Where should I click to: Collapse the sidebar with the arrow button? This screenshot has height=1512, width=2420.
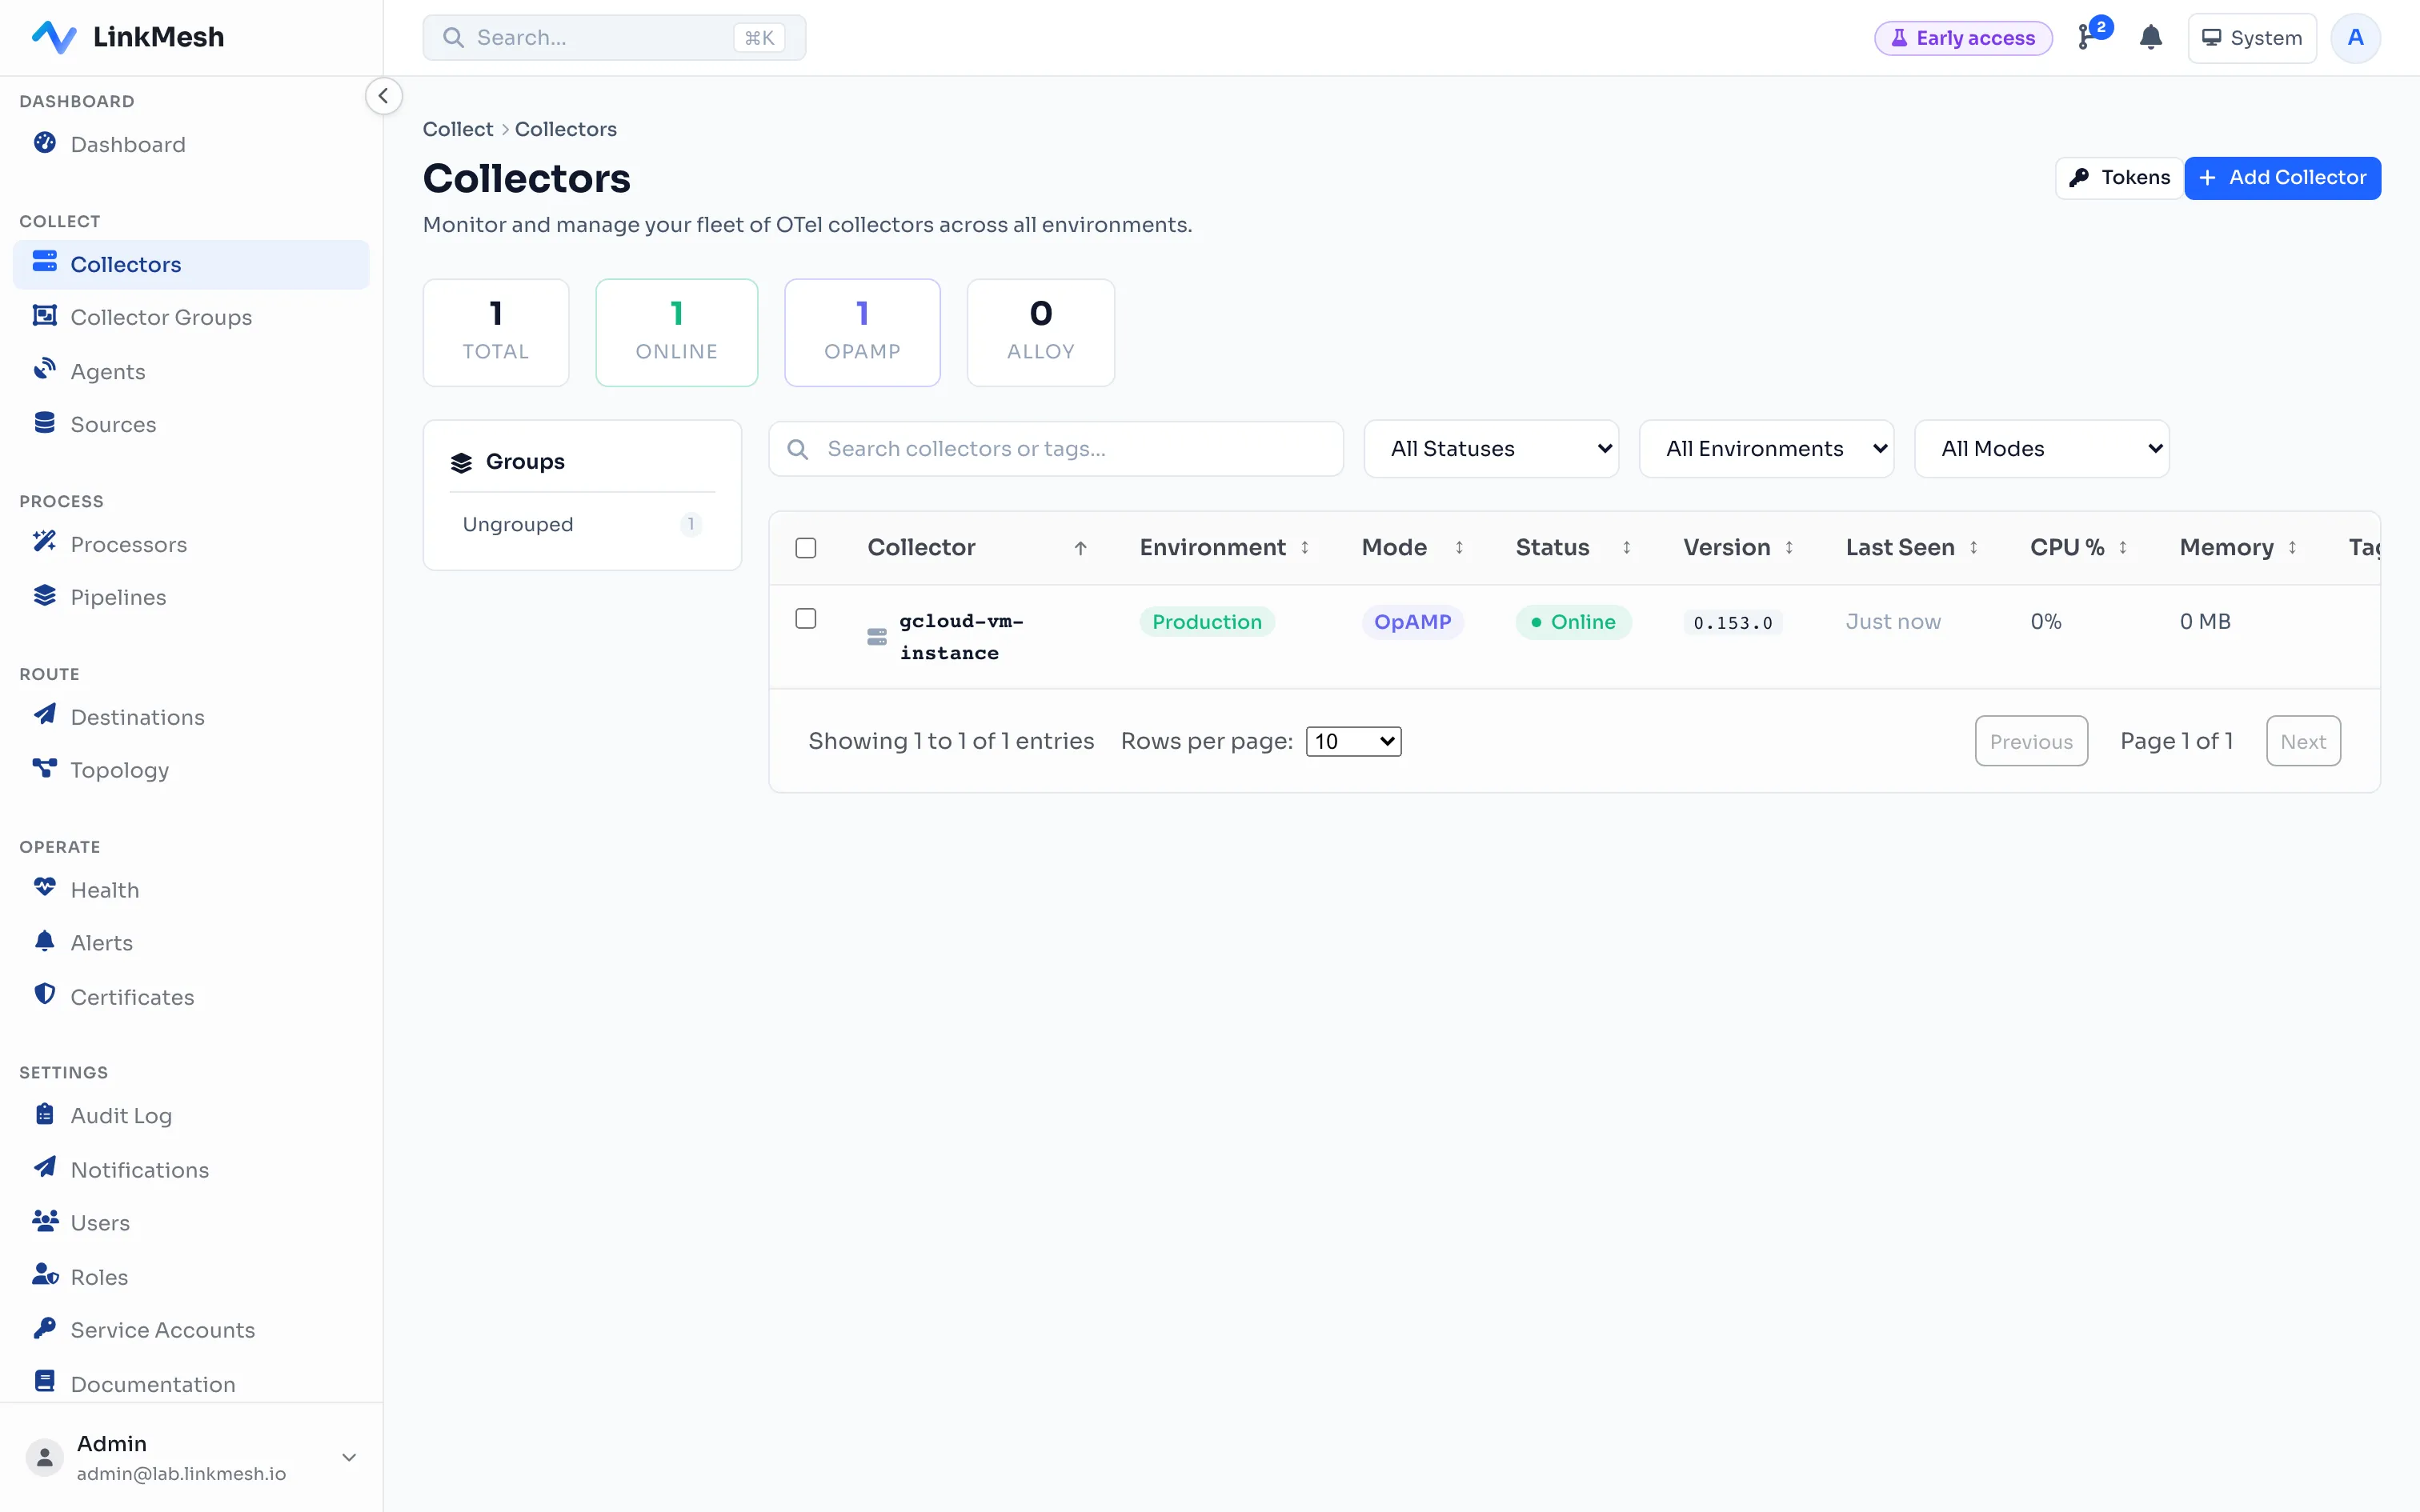(x=383, y=96)
